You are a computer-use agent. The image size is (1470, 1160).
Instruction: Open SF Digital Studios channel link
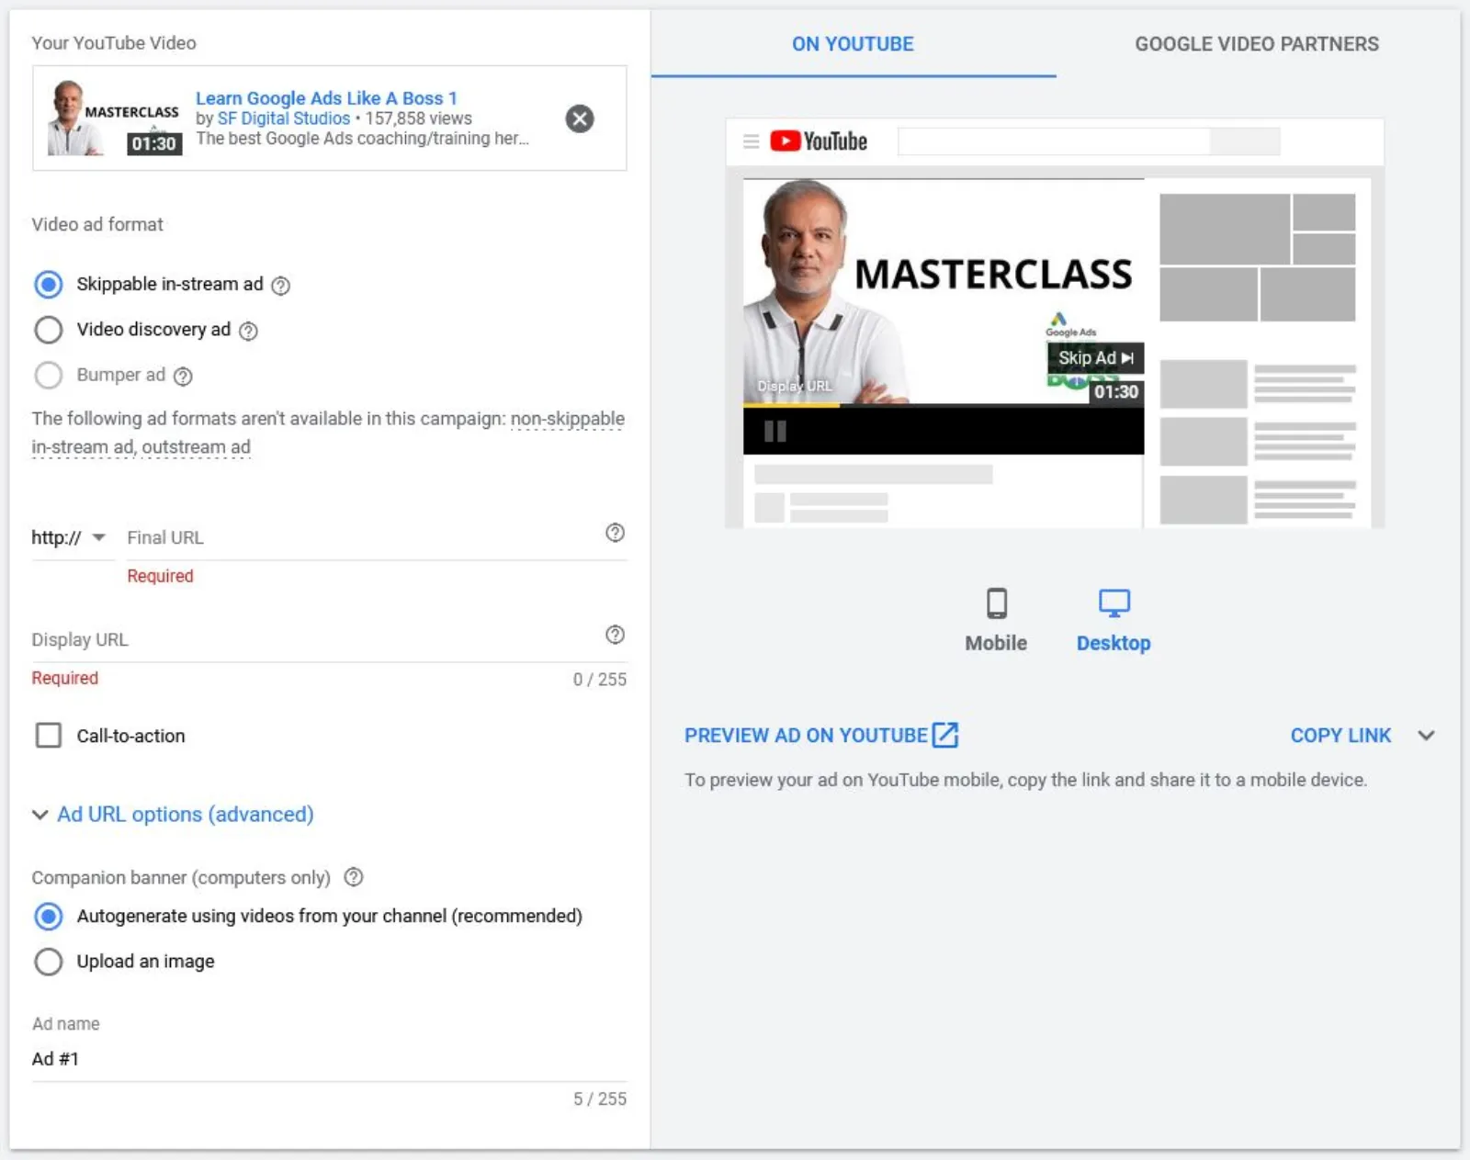284,118
